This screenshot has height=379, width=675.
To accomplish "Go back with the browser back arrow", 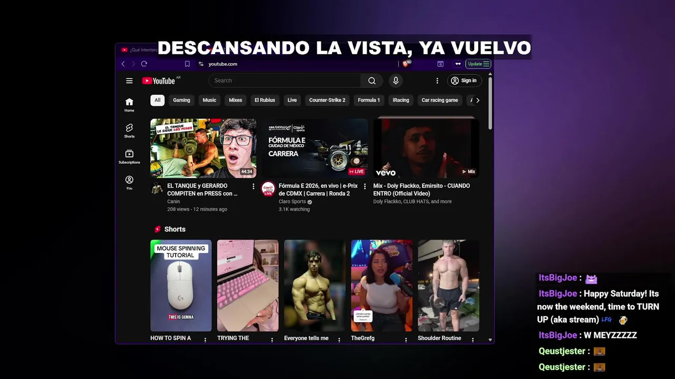I will tap(123, 64).
